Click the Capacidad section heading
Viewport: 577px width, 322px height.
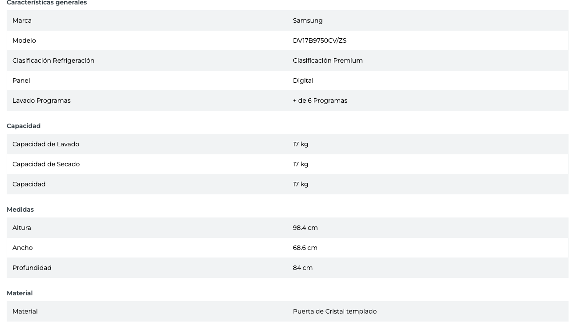(24, 126)
